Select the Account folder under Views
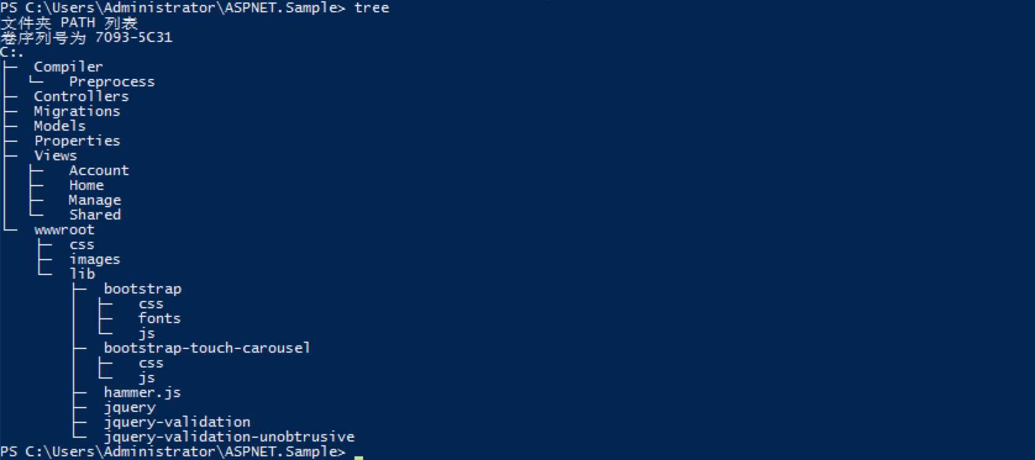 click(x=99, y=170)
